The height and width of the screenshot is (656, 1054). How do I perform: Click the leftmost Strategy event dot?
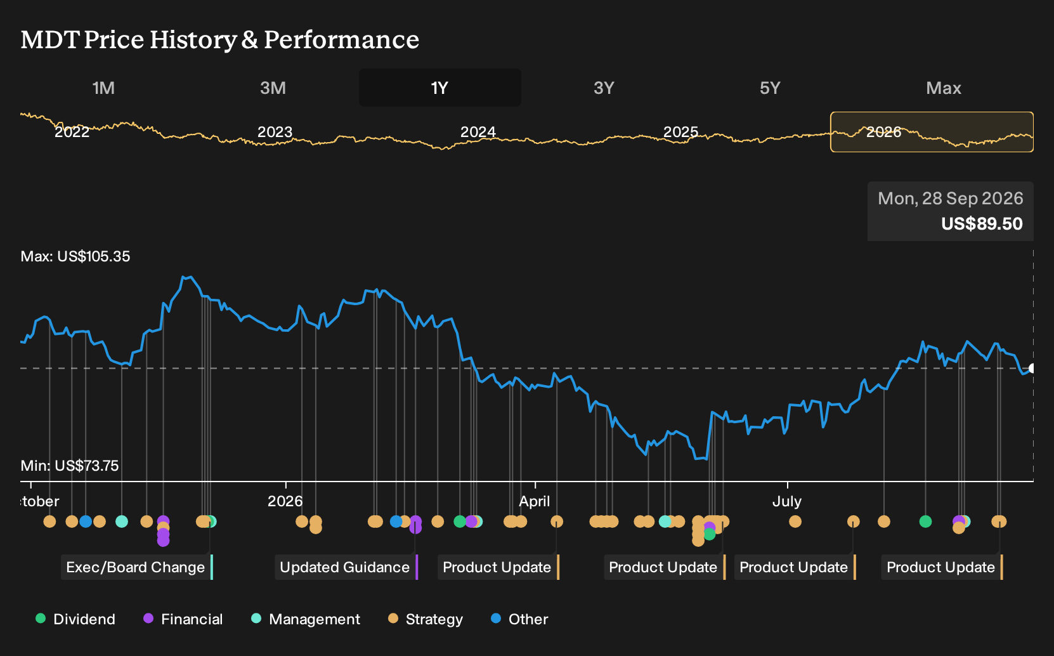[x=49, y=522]
